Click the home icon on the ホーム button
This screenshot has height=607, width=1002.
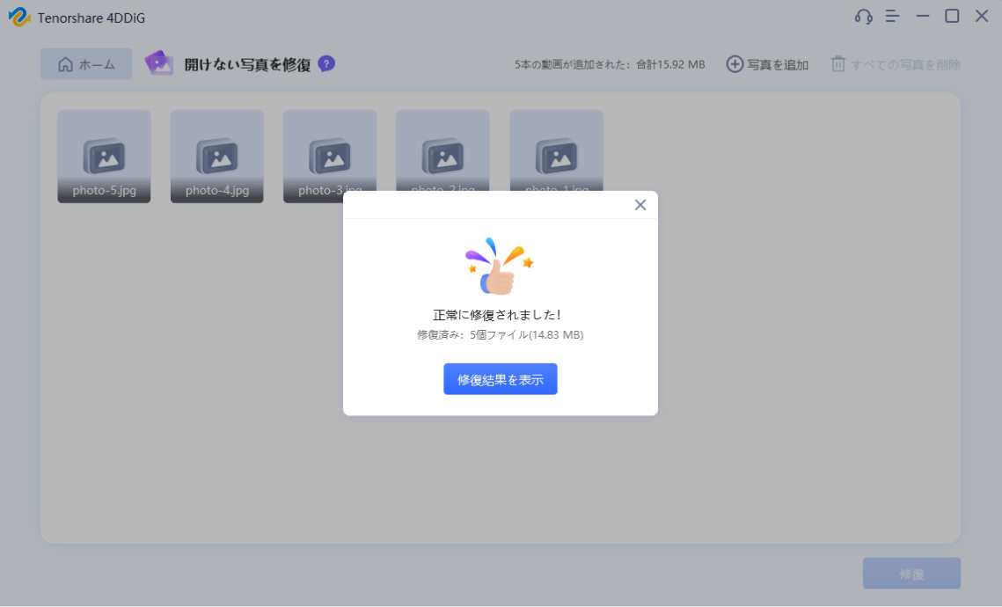coord(65,63)
